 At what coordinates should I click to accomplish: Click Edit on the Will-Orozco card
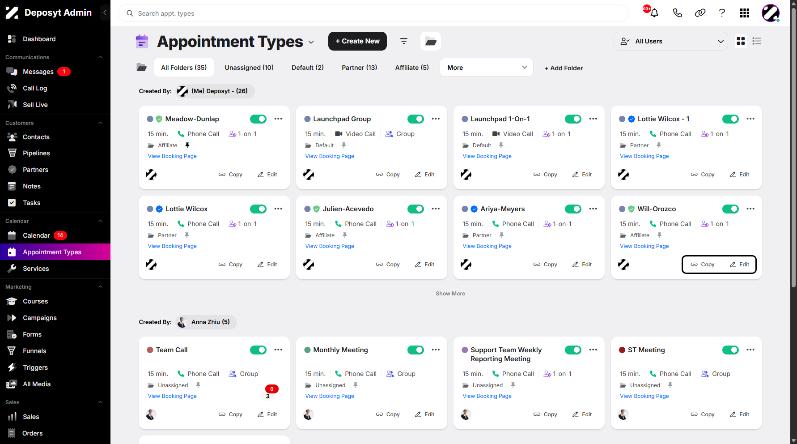pyautogui.click(x=739, y=265)
